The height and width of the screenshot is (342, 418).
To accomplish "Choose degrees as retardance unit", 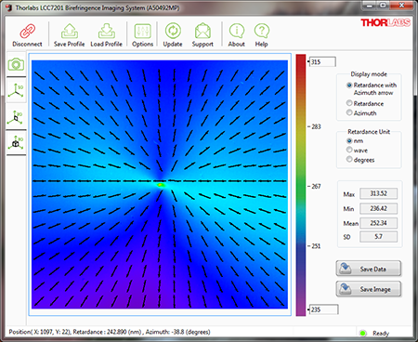I will coord(349,160).
